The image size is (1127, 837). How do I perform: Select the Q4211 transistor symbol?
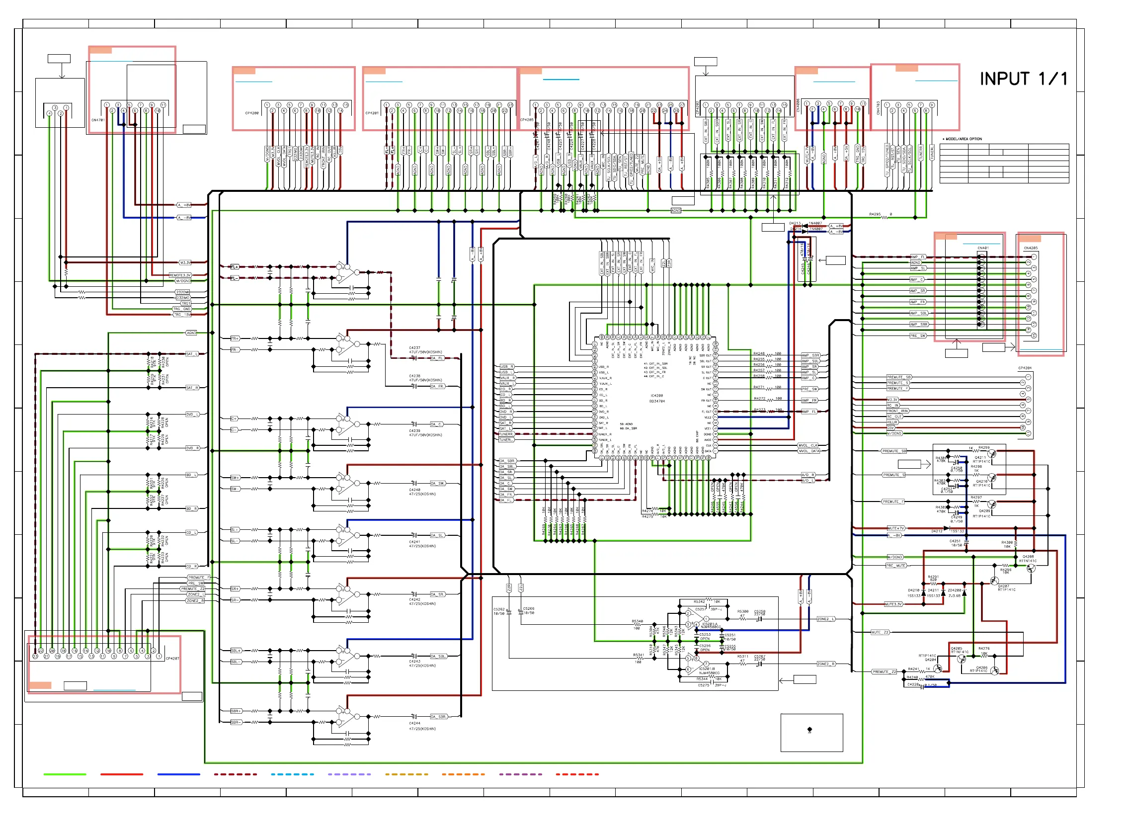[x=991, y=454]
